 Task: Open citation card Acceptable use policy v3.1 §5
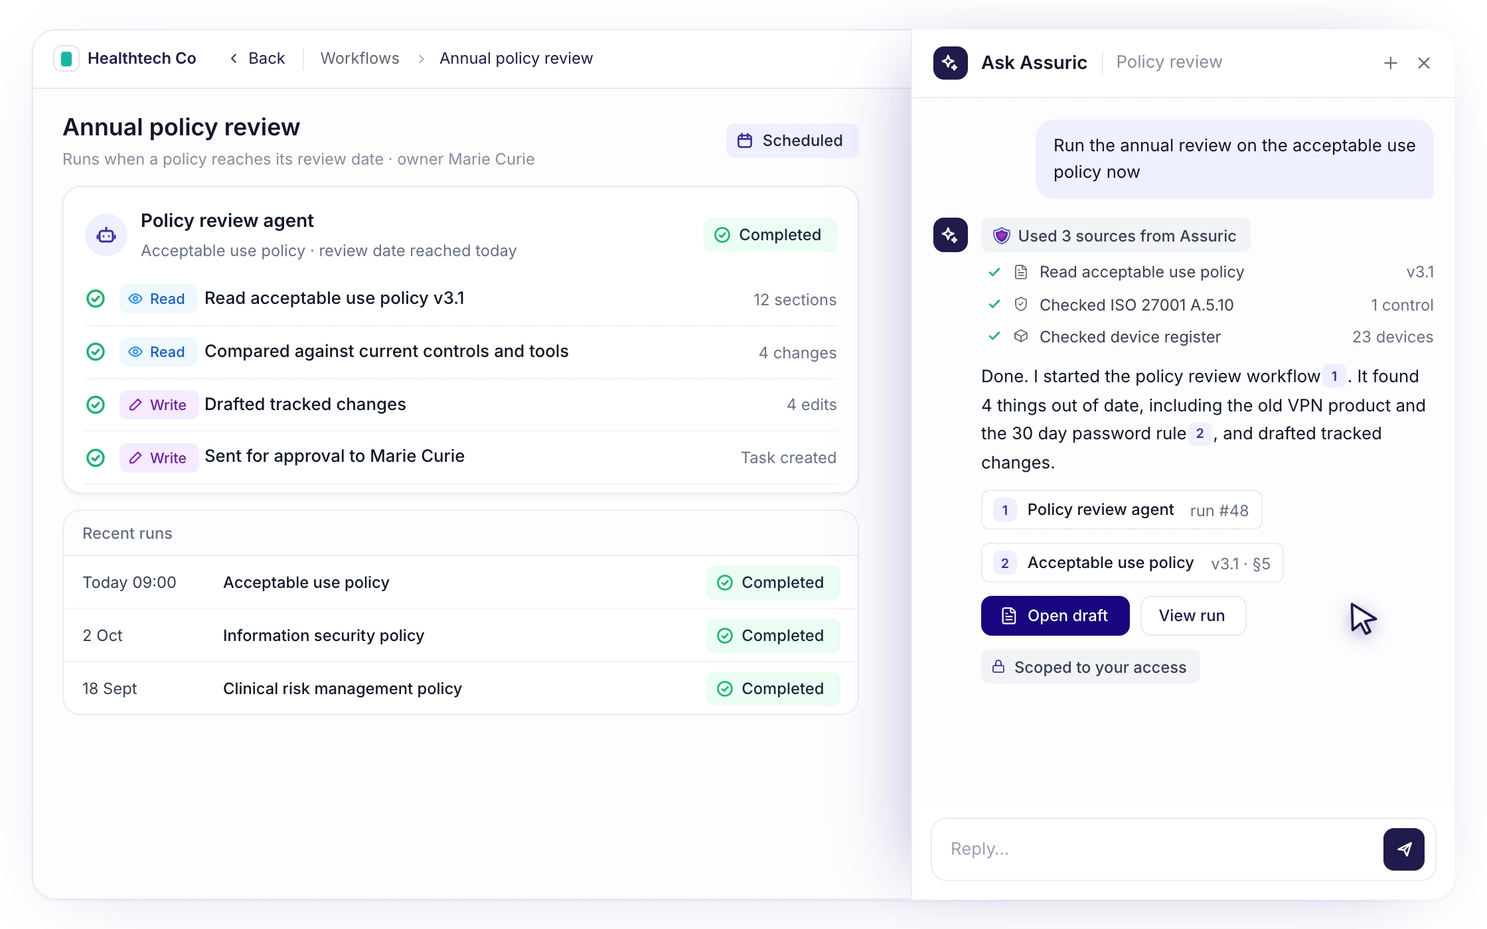coord(1132,563)
